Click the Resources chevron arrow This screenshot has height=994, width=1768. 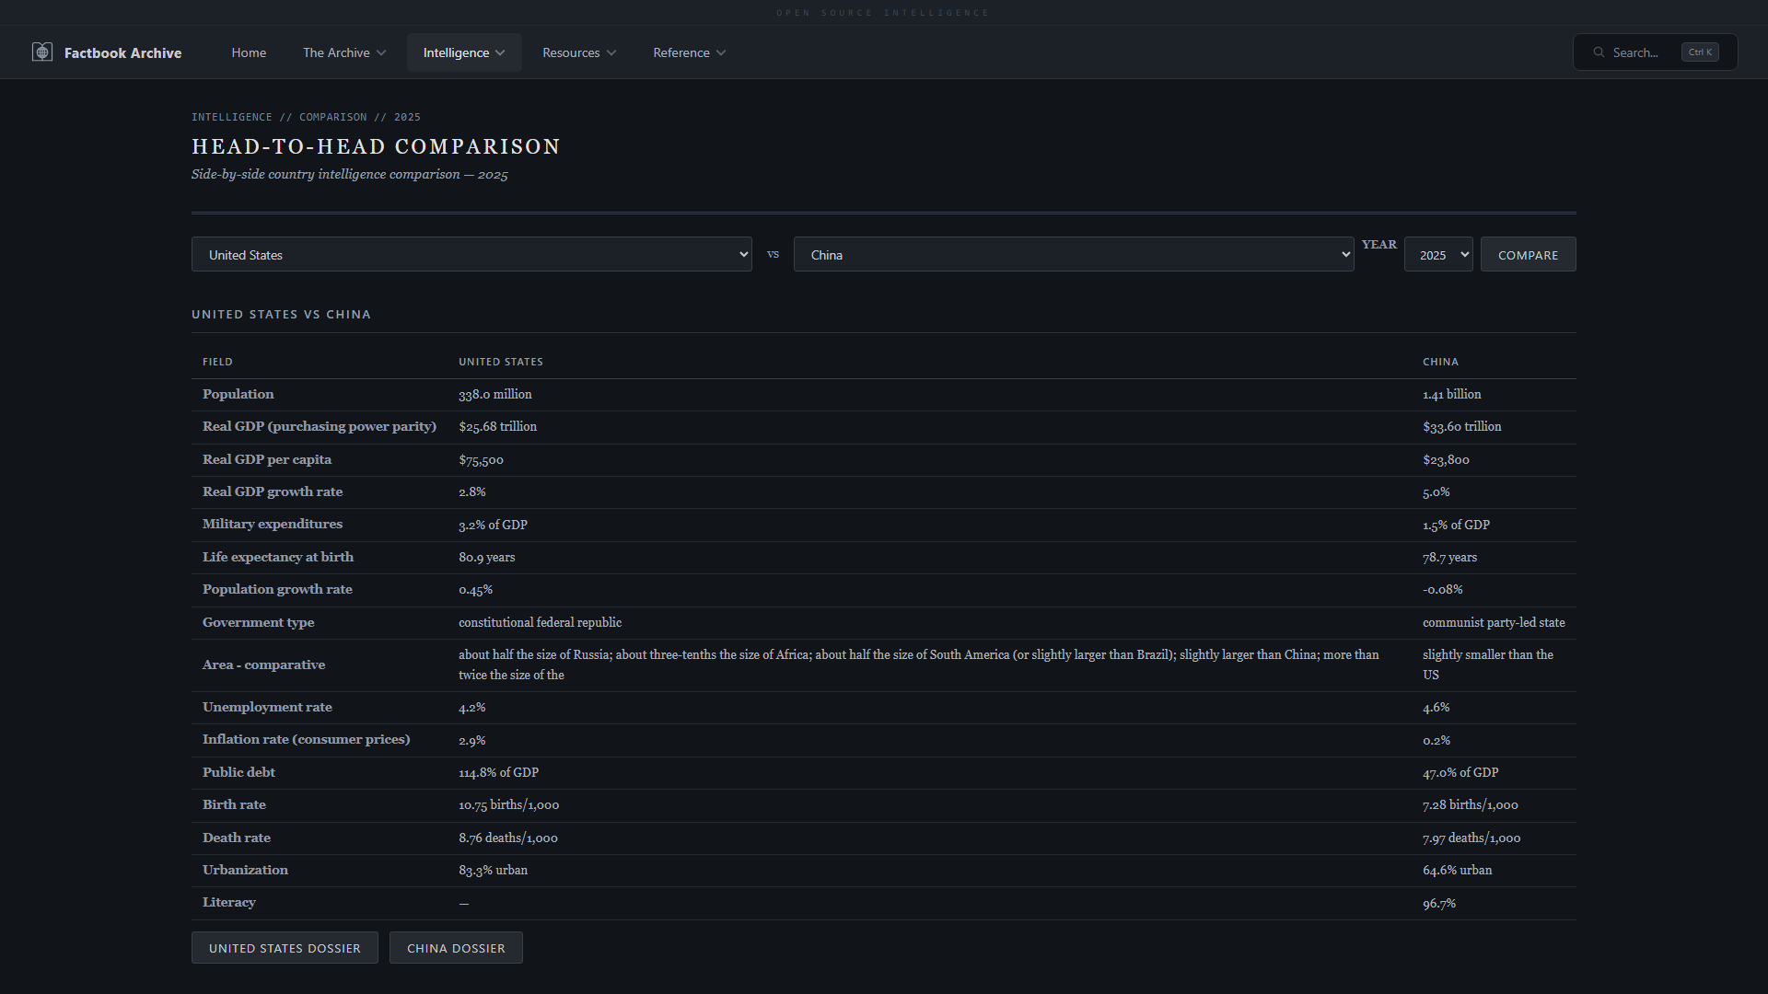pos(611,53)
